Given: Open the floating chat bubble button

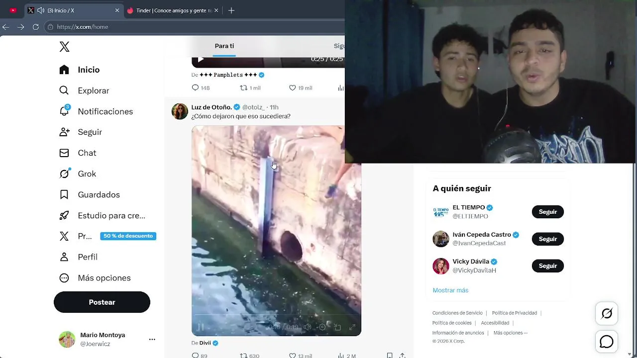Looking at the screenshot, I should point(607,342).
